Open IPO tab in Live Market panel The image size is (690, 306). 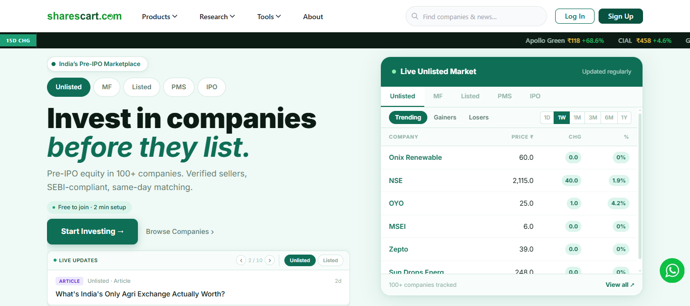535,96
